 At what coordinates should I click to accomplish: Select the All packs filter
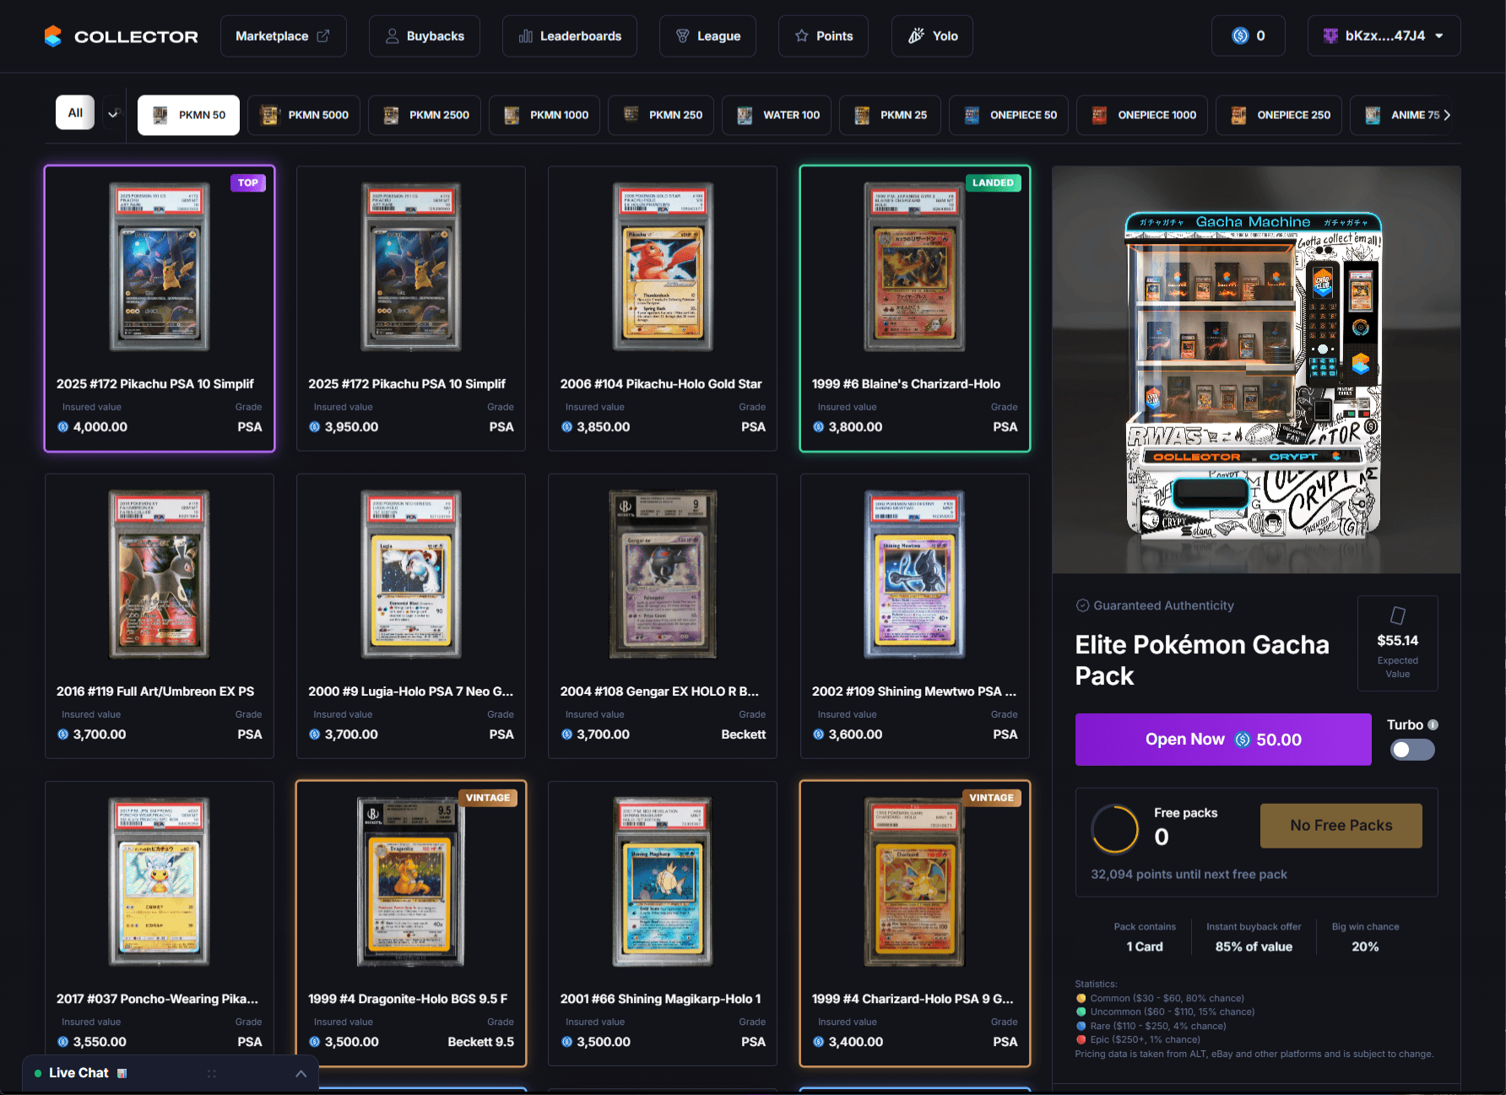75,113
